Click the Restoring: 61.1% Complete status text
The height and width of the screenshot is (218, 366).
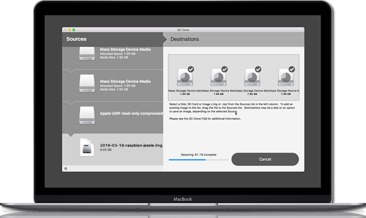click(199, 154)
